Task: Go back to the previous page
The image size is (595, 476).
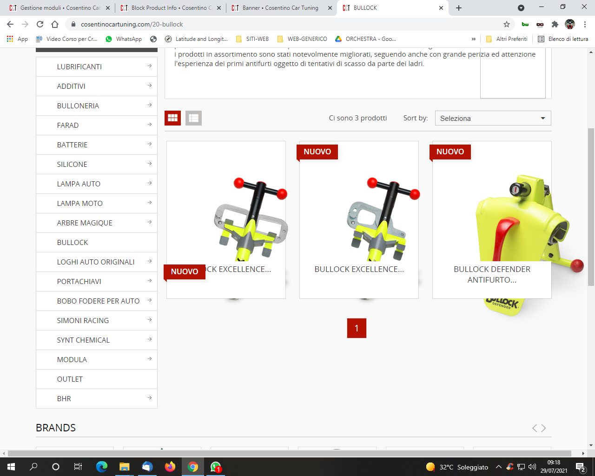Action: [10, 24]
